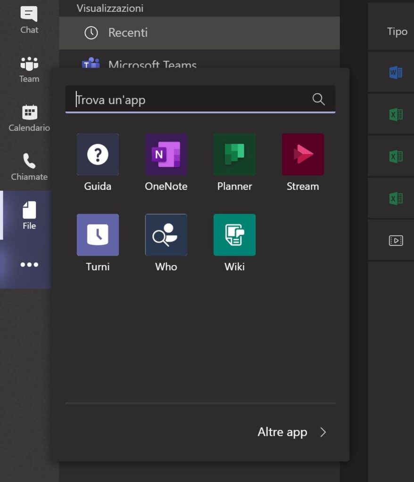
Task: Click the three-dots more apps button
Action: [x=29, y=265]
